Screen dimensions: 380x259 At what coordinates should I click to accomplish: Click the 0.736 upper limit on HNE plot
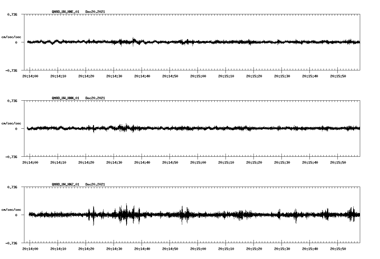[12, 14]
